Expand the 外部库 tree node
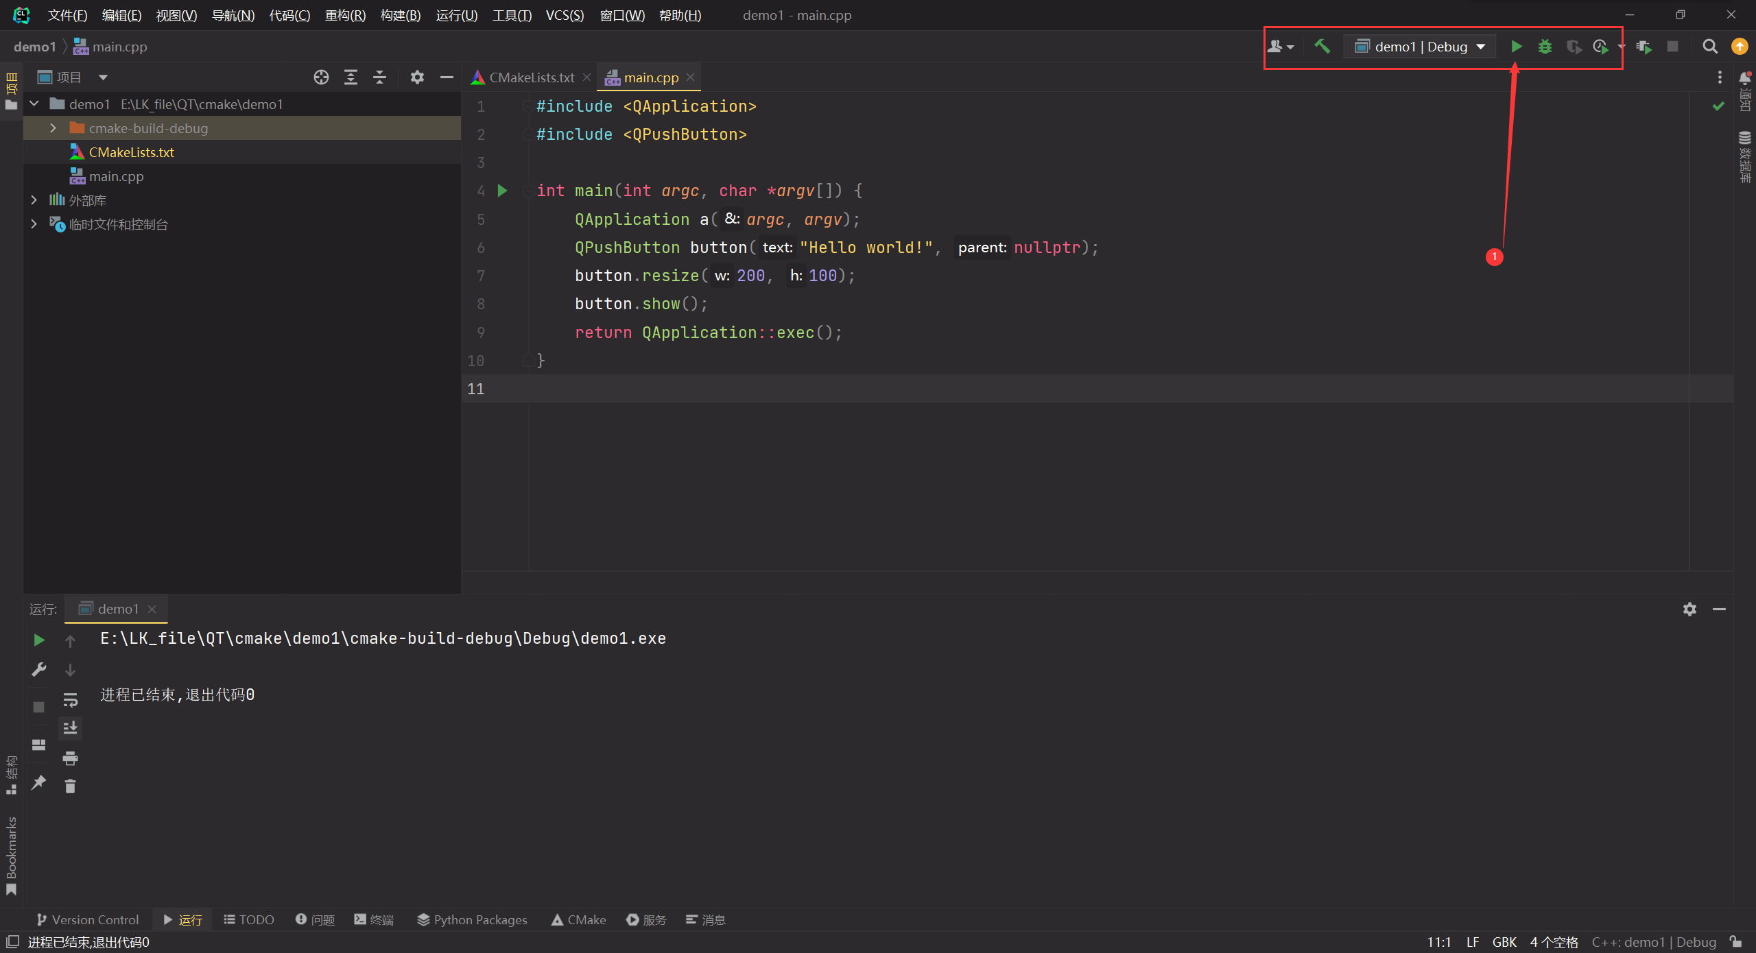1756x953 pixels. point(34,200)
